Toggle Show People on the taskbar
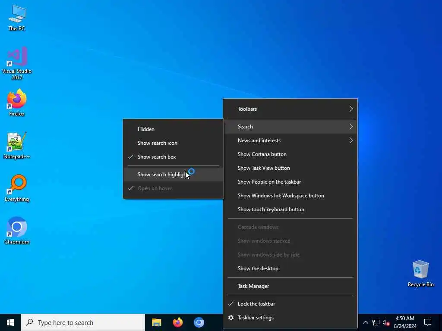The width and height of the screenshot is (442, 331). [x=290, y=182]
